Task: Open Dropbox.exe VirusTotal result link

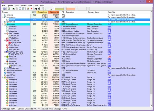Action: coord(109,73)
